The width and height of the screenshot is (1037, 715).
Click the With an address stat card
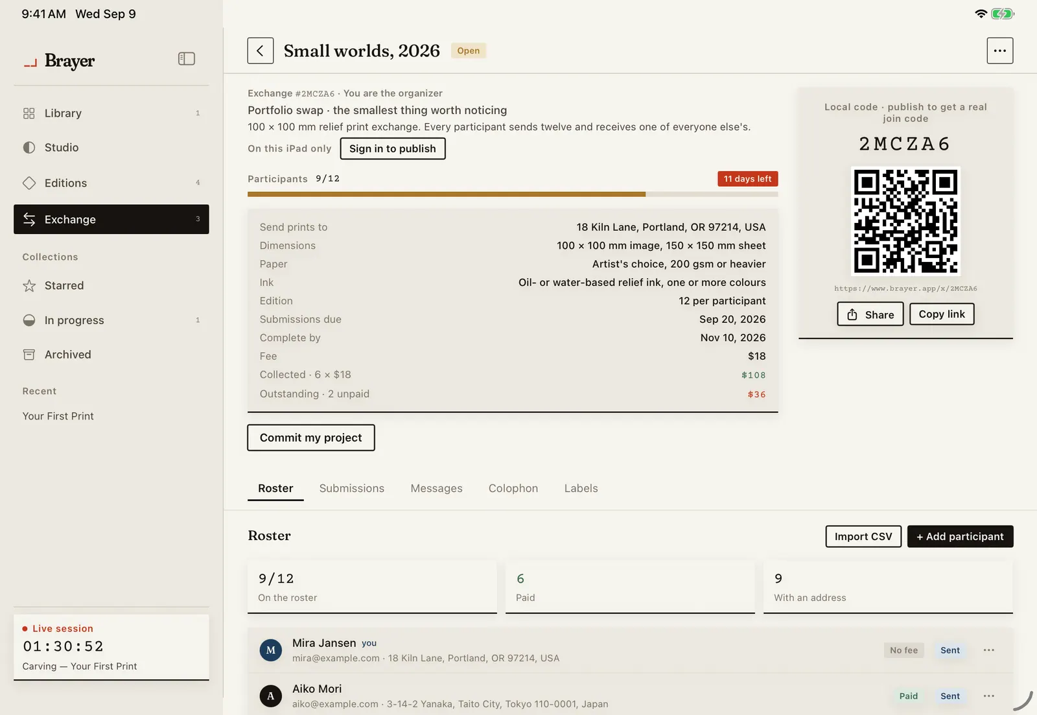coord(888,587)
